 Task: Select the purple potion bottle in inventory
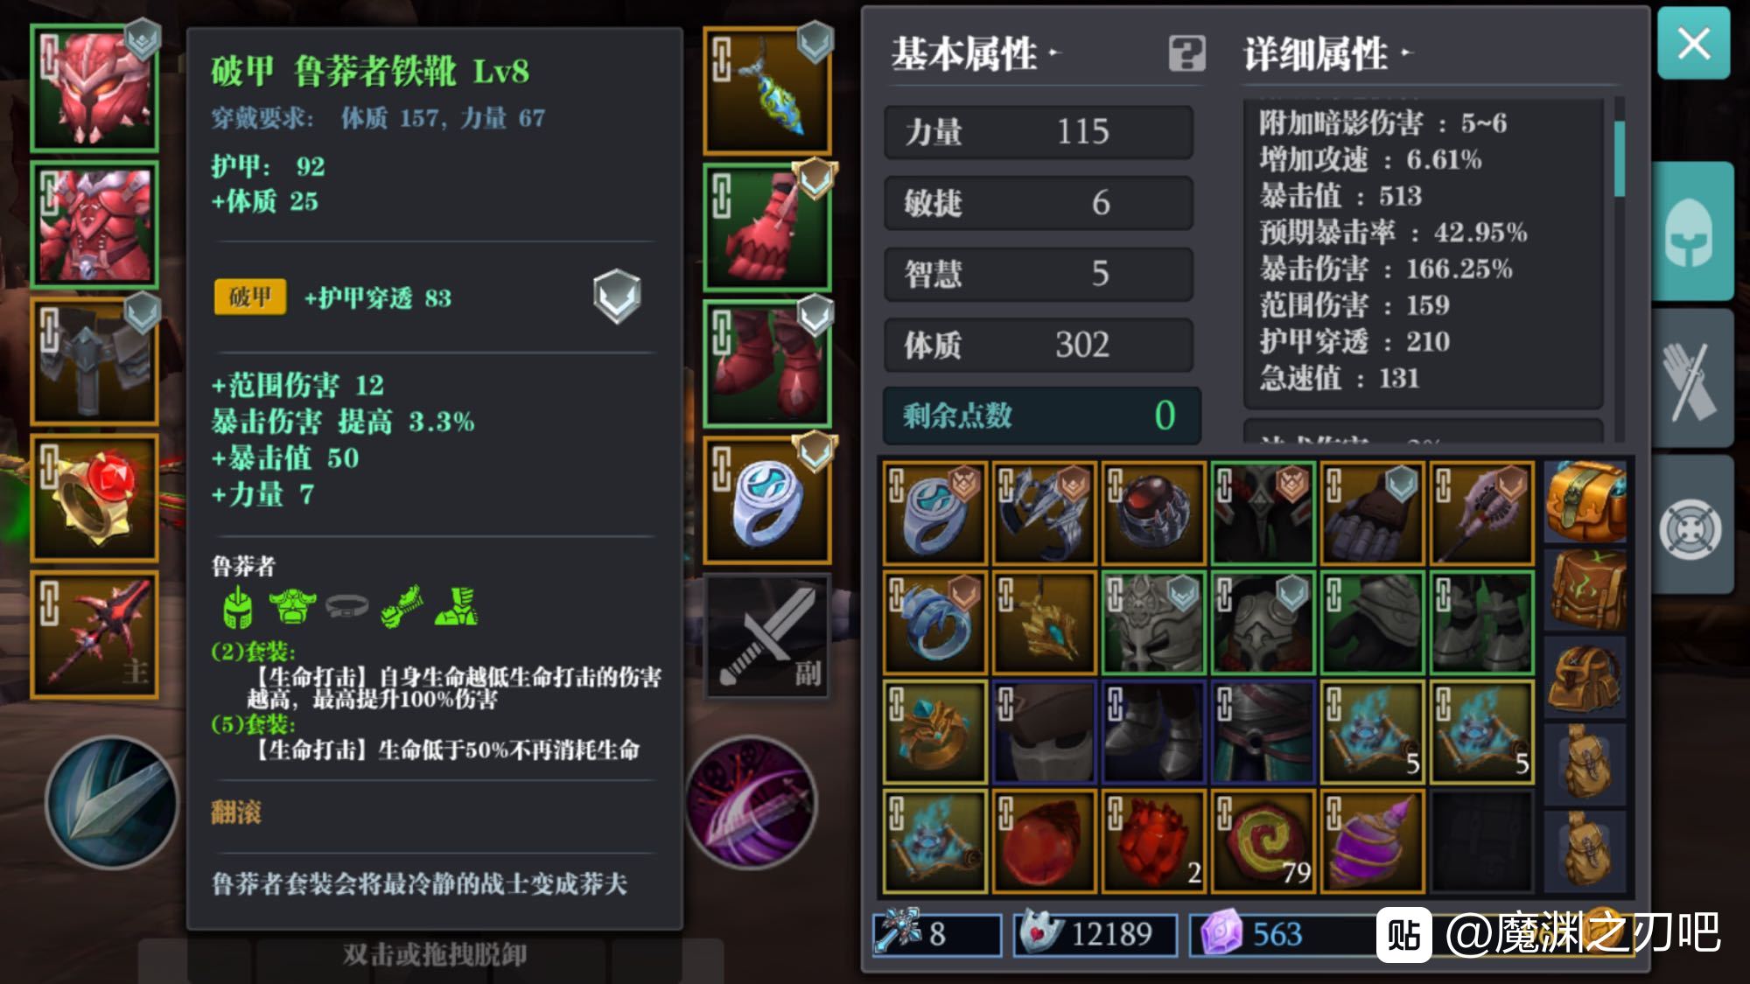(x=1372, y=841)
